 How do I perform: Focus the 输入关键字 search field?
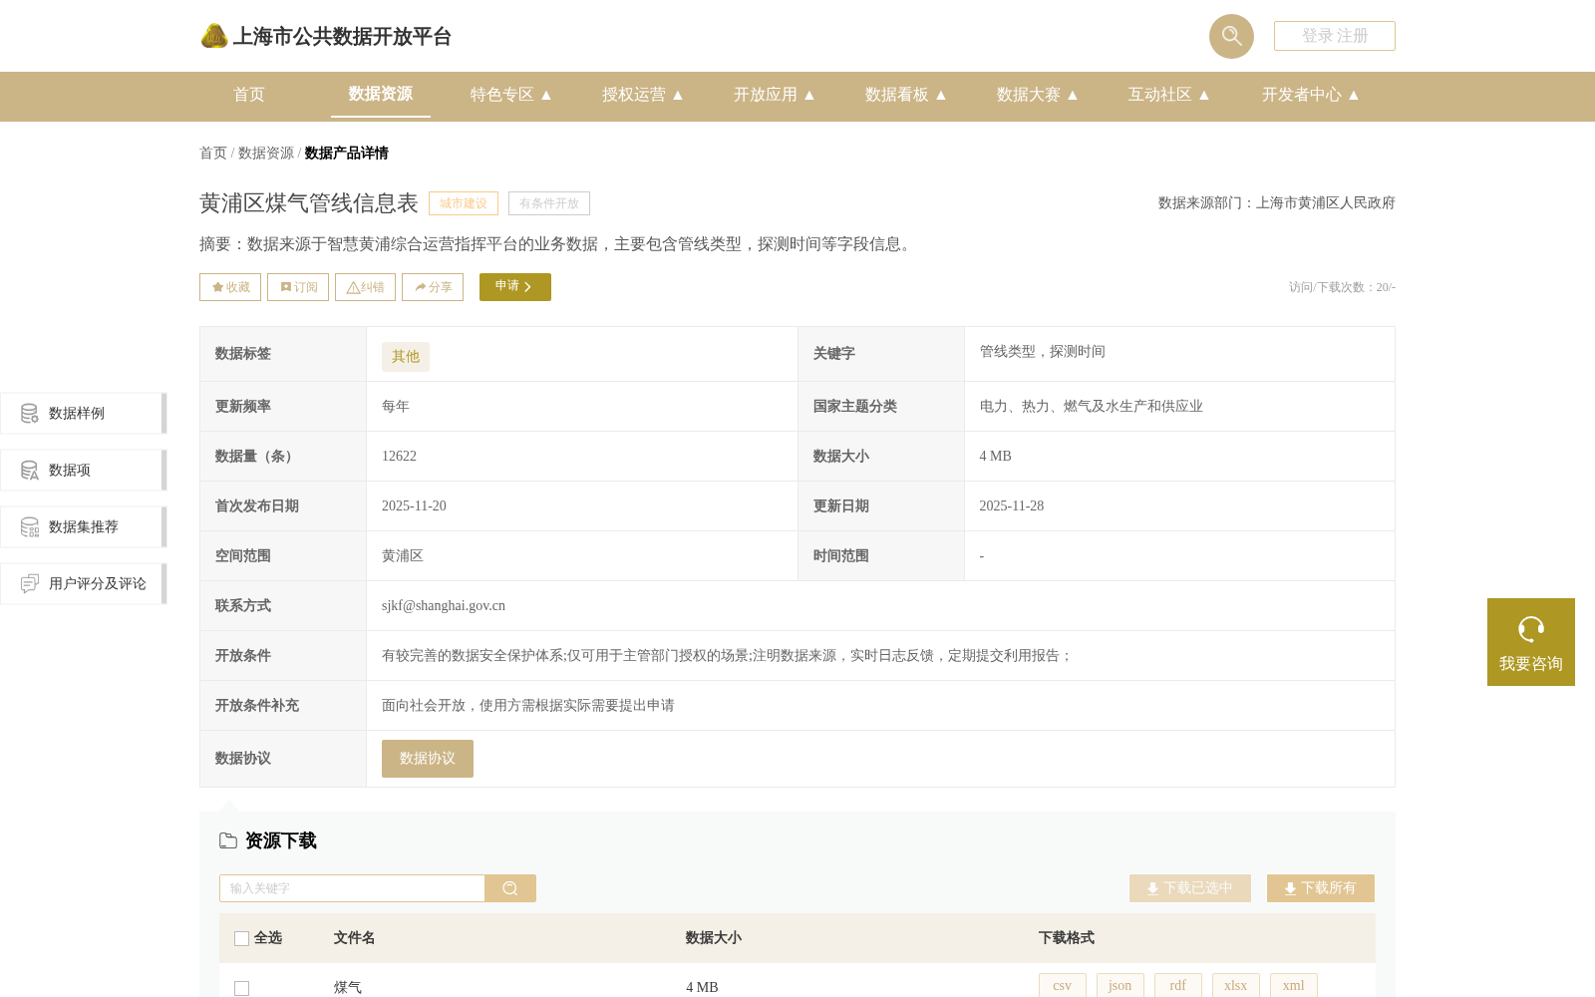[x=352, y=888]
